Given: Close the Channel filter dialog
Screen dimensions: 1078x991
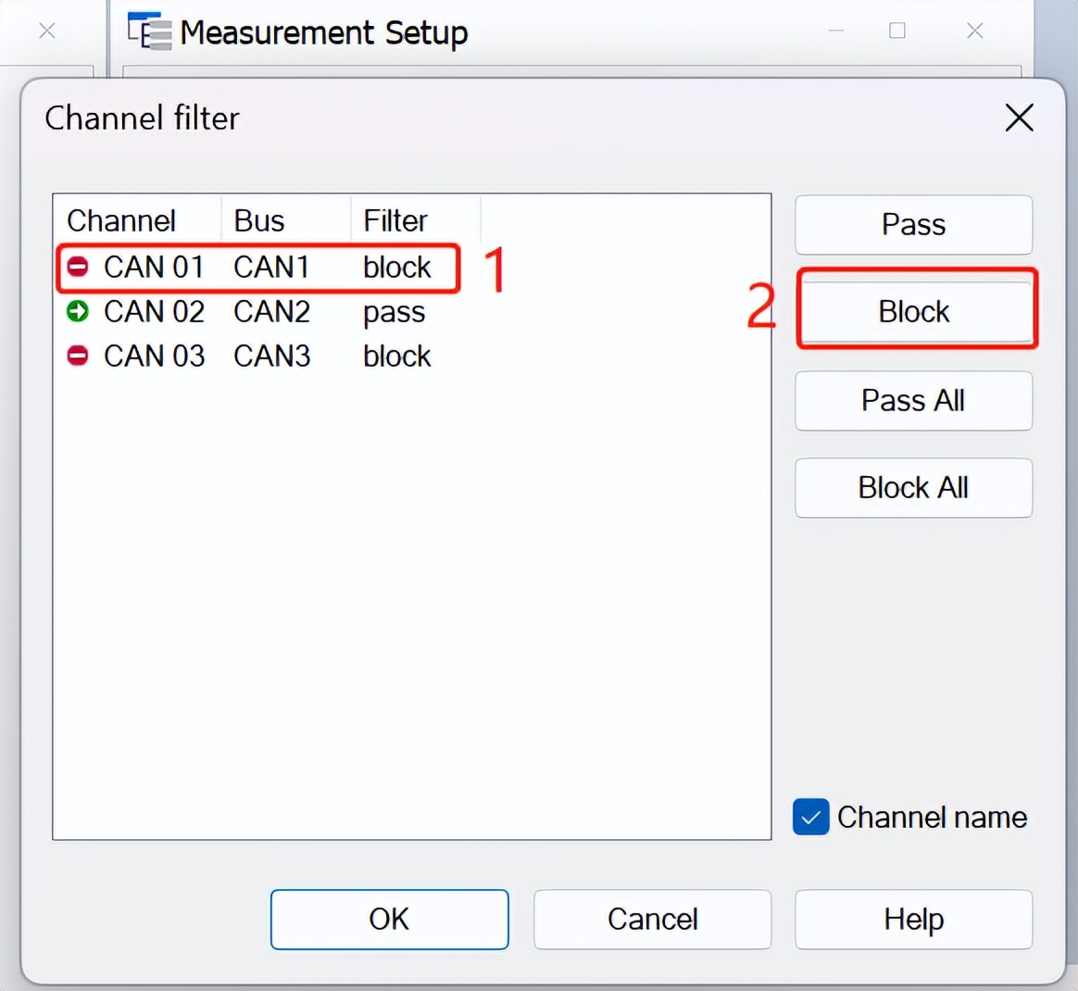Looking at the screenshot, I should pyautogui.click(x=1019, y=118).
